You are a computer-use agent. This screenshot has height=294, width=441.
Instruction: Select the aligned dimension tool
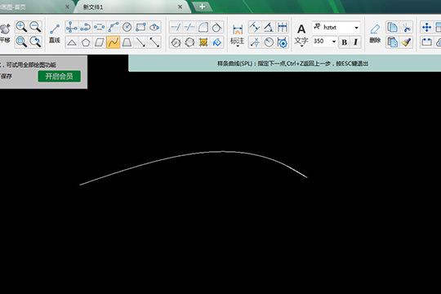[x=255, y=27]
